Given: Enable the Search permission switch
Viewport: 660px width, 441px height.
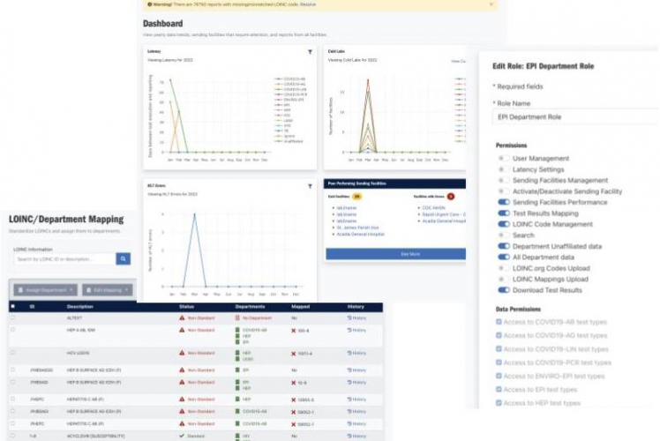Looking at the screenshot, I should [504, 235].
